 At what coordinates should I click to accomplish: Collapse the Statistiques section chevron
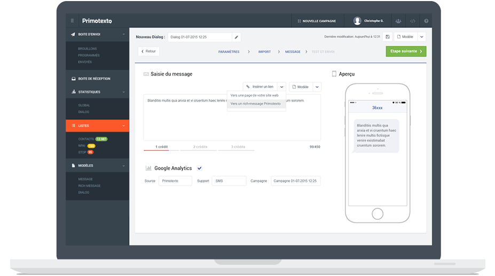click(x=123, y=92)
